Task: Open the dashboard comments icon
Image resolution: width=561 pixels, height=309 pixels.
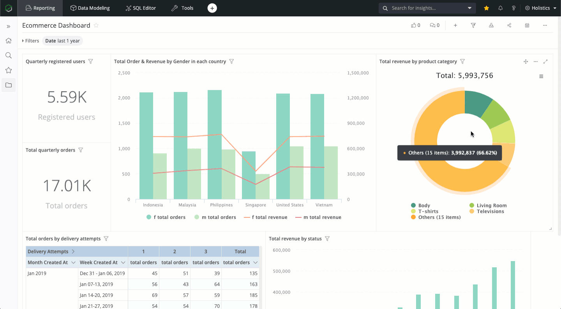Action: [432, 25]
